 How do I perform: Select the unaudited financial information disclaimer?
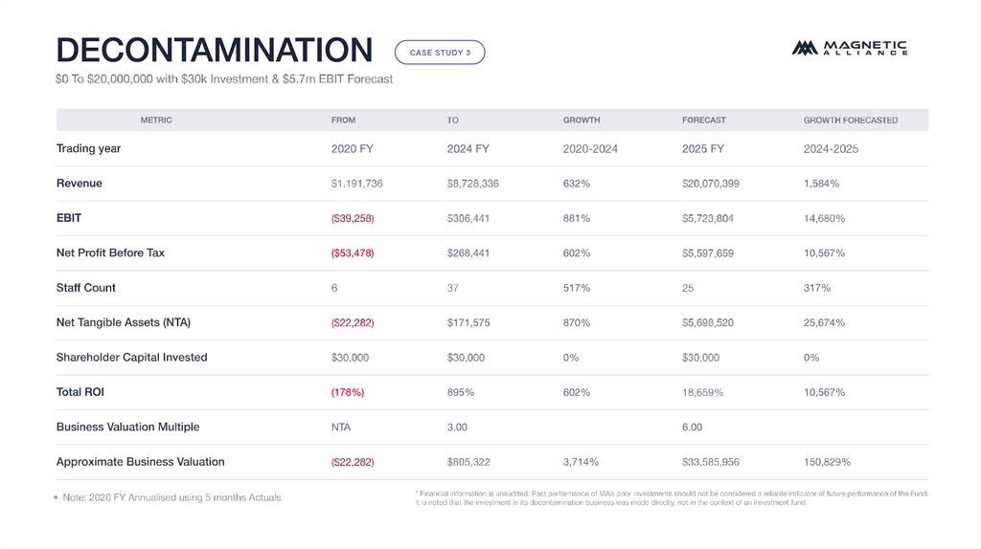671,497
